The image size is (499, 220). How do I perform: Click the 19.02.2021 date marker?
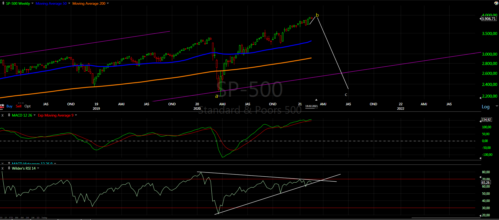click(x=311, y=106)
